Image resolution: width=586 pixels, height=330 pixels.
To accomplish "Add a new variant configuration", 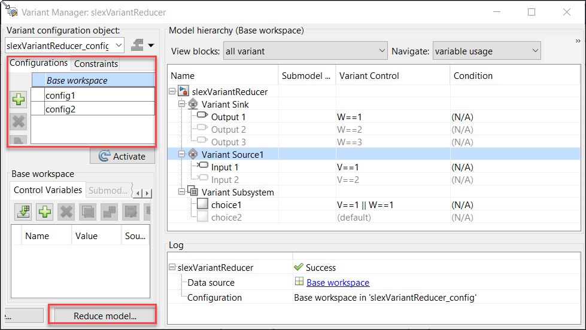I will 19,99.
